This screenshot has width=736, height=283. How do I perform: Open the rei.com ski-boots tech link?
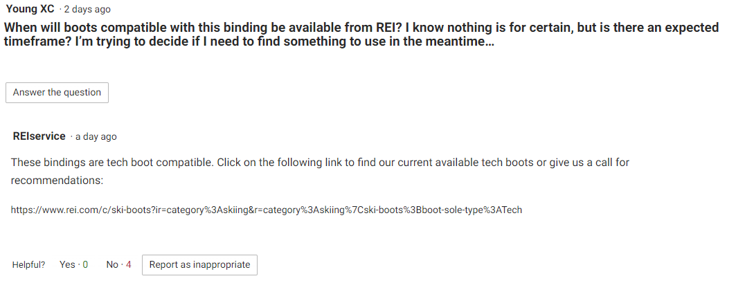click(x=266, y=210)
